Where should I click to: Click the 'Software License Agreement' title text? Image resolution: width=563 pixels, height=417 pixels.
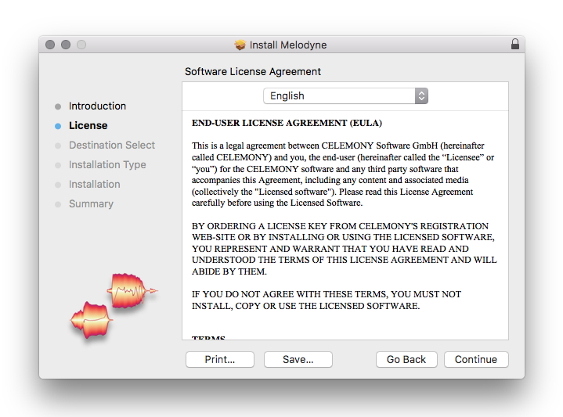coord(253,71)
